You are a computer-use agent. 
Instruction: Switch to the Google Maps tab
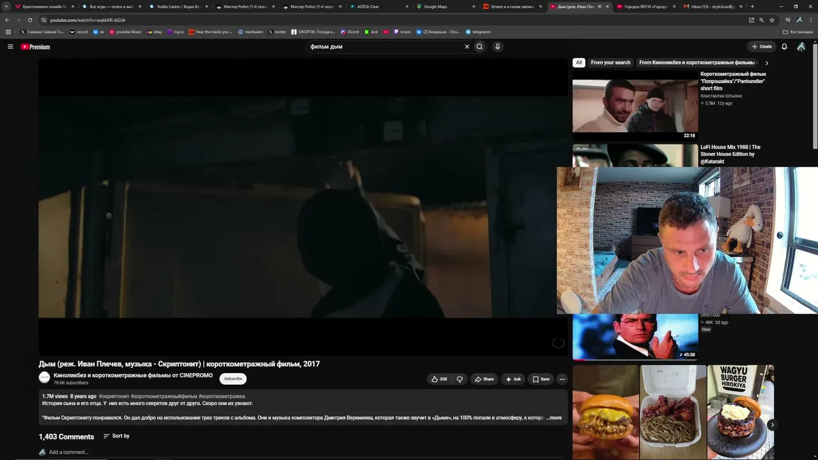click(445, 6)
